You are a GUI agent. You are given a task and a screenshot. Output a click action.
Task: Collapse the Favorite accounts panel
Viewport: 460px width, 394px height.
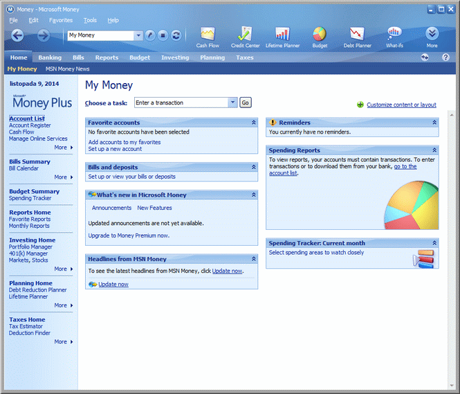coord(254,123)
